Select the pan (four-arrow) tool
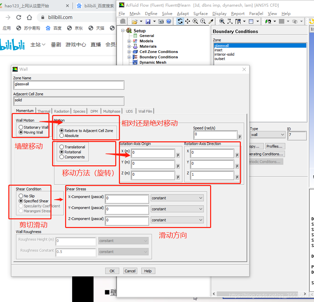Viewport: 314px width, 302px height. coord(188,21)
